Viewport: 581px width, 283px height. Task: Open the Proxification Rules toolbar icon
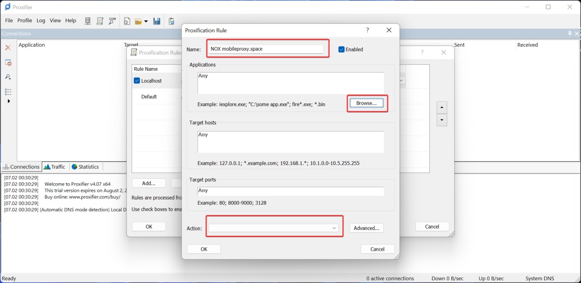pos(100,21)
